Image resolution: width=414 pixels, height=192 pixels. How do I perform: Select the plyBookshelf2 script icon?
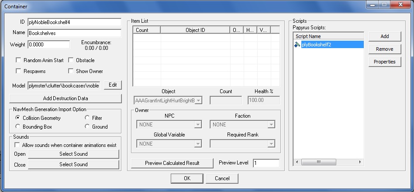pyautogui.click(x=297, y=45)
